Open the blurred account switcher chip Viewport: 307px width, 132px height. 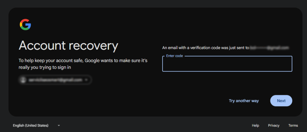(x=55, y=80)
